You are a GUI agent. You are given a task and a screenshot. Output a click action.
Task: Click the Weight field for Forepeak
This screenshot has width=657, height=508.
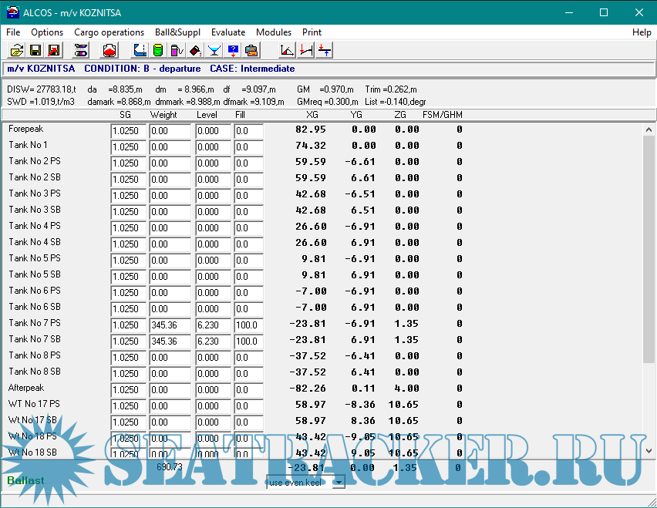point(170,131)
